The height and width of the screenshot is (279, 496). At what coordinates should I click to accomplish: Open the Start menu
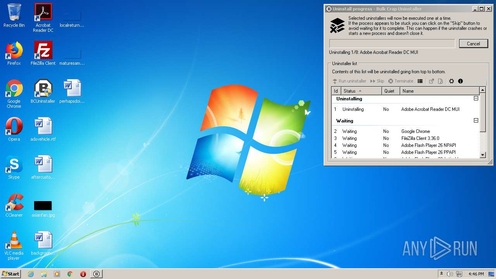tap(10, 274)
